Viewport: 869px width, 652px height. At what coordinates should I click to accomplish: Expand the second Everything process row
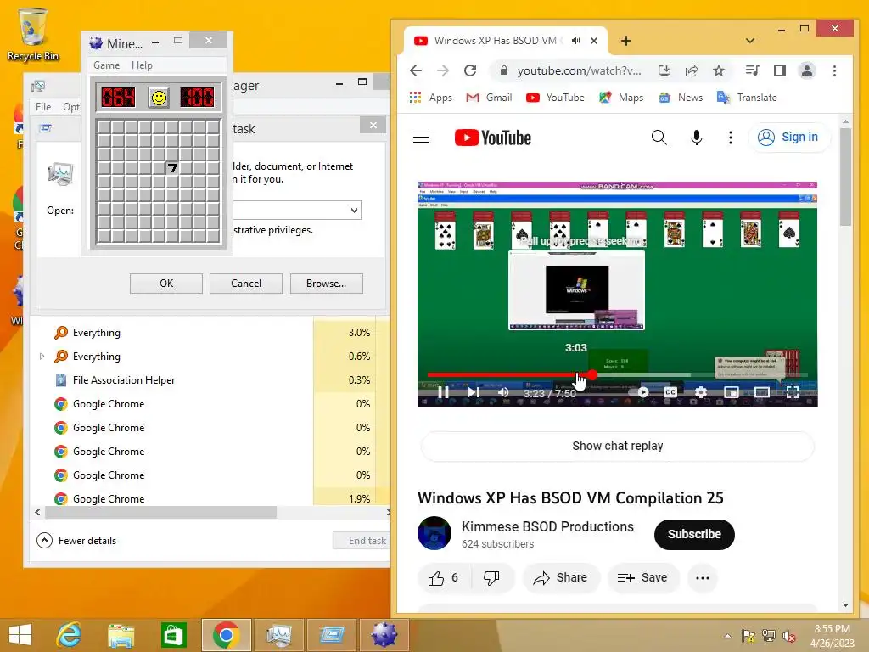coord(42,357)
